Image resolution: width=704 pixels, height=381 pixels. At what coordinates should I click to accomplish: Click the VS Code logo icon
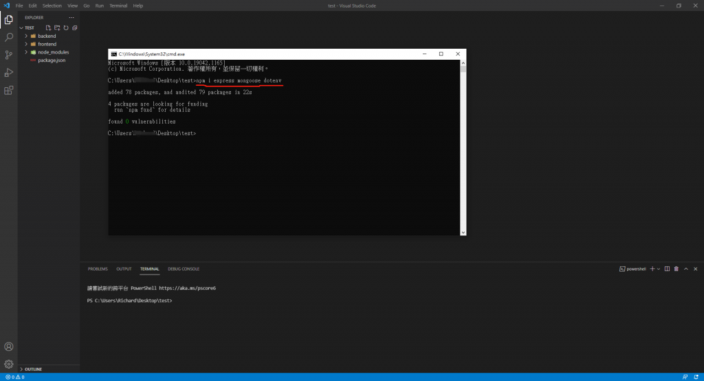point(6,5)
